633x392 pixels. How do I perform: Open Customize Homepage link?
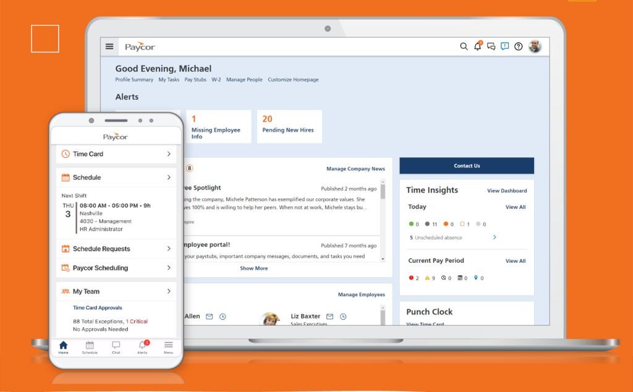click(293, 80)
